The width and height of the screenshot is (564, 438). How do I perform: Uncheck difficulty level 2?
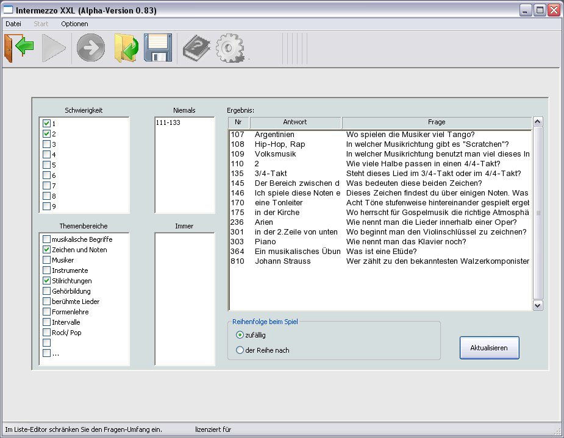tap(46, 133)
